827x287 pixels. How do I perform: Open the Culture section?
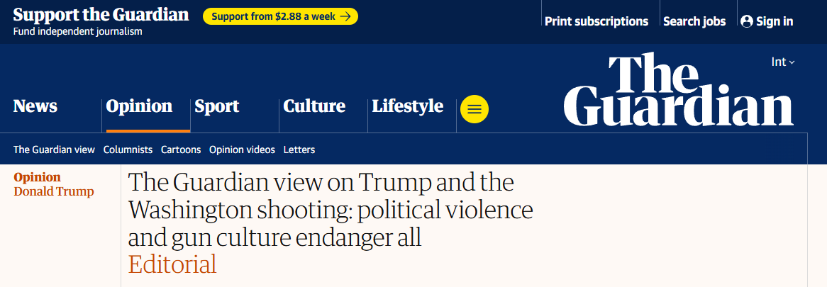pyautogui.click(x=314, y=106)
